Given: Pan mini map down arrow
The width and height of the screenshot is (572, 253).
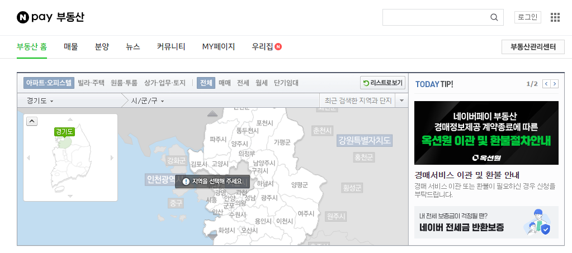Looking at the screenshot, I should point(70,196).
